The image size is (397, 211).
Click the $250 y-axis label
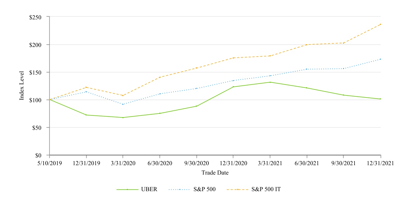(35, 17)
